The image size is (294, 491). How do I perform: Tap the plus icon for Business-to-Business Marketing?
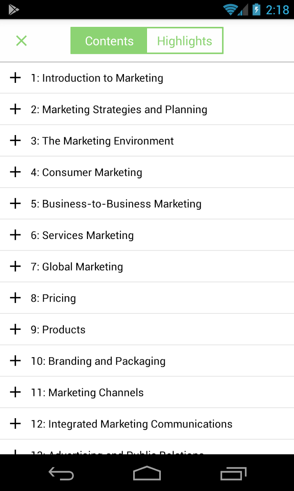[x=15, y=204]
